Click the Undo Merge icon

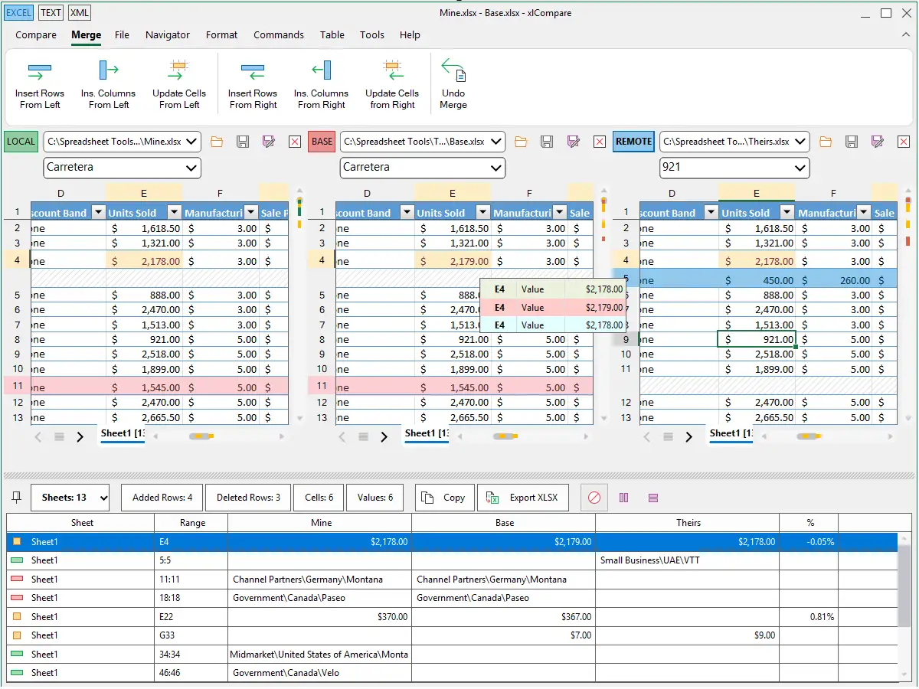point(453,72)
